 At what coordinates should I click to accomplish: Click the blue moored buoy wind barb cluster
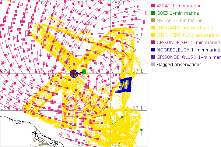[125, 85]
